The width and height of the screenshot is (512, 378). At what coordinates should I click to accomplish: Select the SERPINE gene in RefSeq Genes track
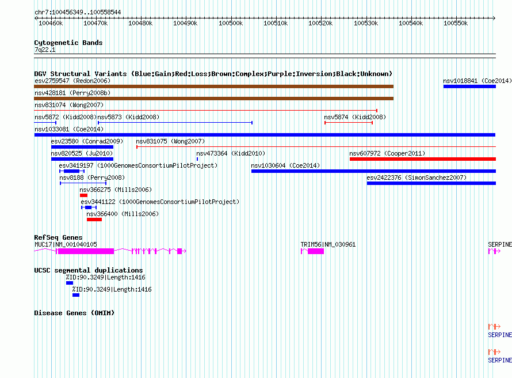click(x=494, y=251)
